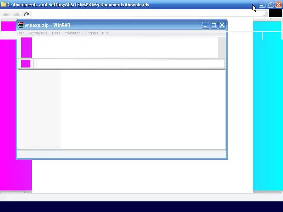This screenshot has width=283, height=212.
Task: Open the Tools menu in WinRAR
Action: tap(56, 33)
